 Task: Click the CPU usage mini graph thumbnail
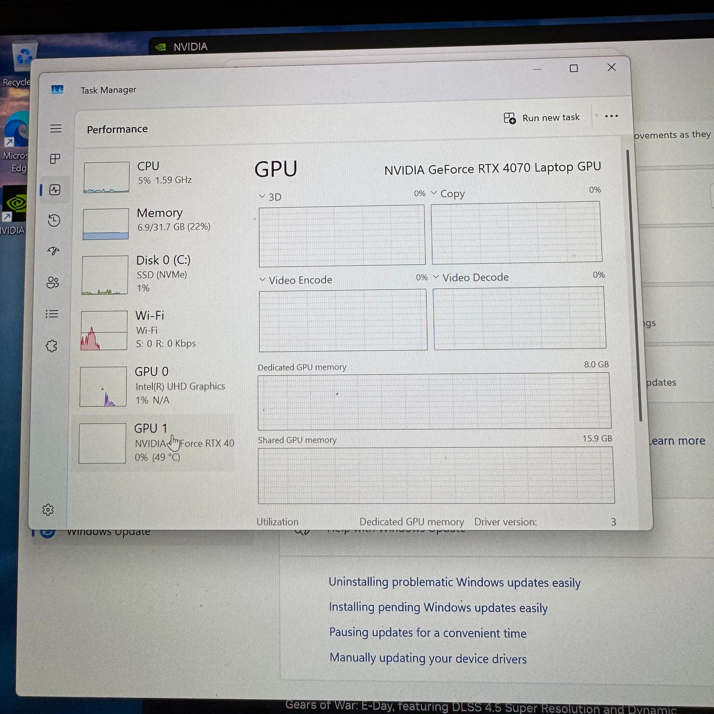tap(106, 177)
